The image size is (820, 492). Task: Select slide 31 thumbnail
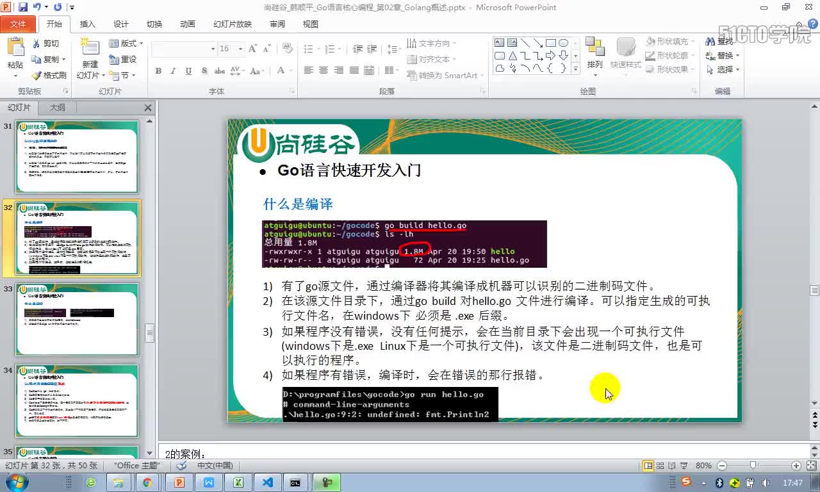[77, 157]
